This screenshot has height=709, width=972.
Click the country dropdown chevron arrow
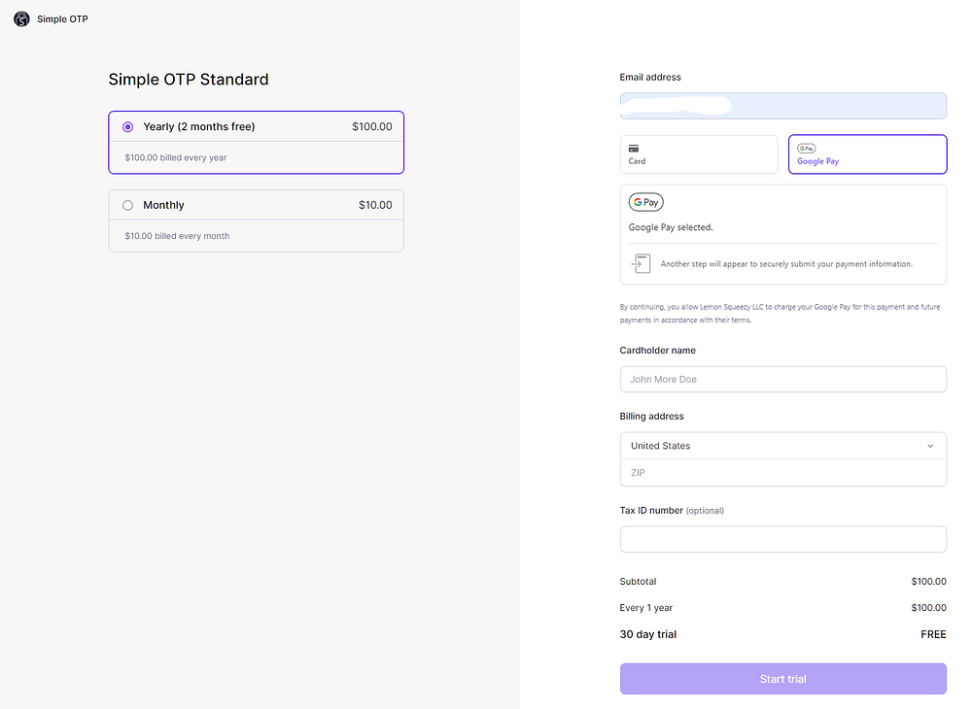929,446
